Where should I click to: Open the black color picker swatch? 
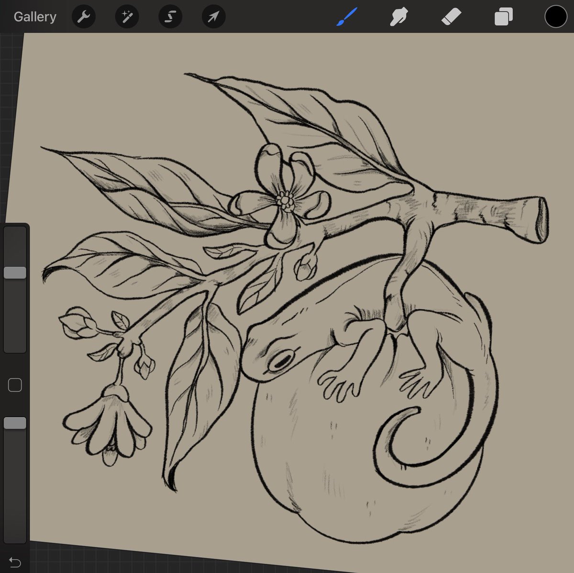pos(556,17)
